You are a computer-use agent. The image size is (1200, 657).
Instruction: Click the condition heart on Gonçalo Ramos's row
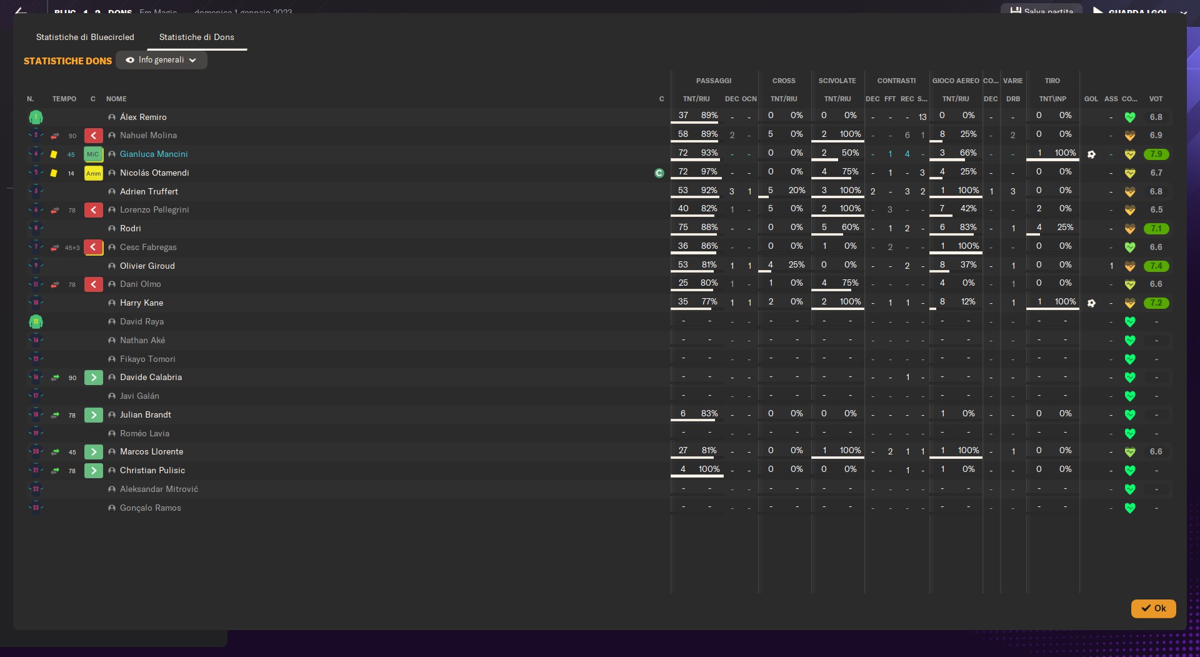pos(1130,508)
